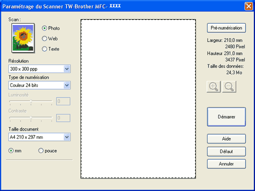Viewport: 255px width, 191px height.
Task: Restore defaults with the Défaut button
Action: [x=226, y=151]
